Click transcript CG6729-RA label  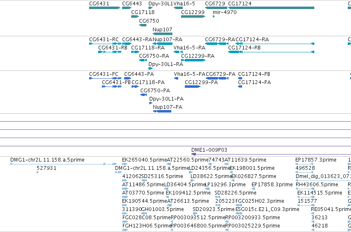coord(220,40)
